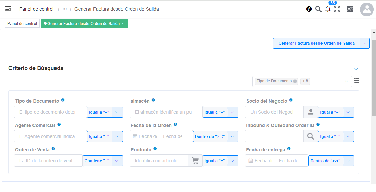Screen dimensions: 376x192
Task: Open the info icon in header
Action: coord(309,9)
